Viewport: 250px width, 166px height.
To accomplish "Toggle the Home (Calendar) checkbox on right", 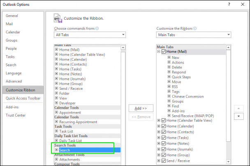I will point(164,126).
